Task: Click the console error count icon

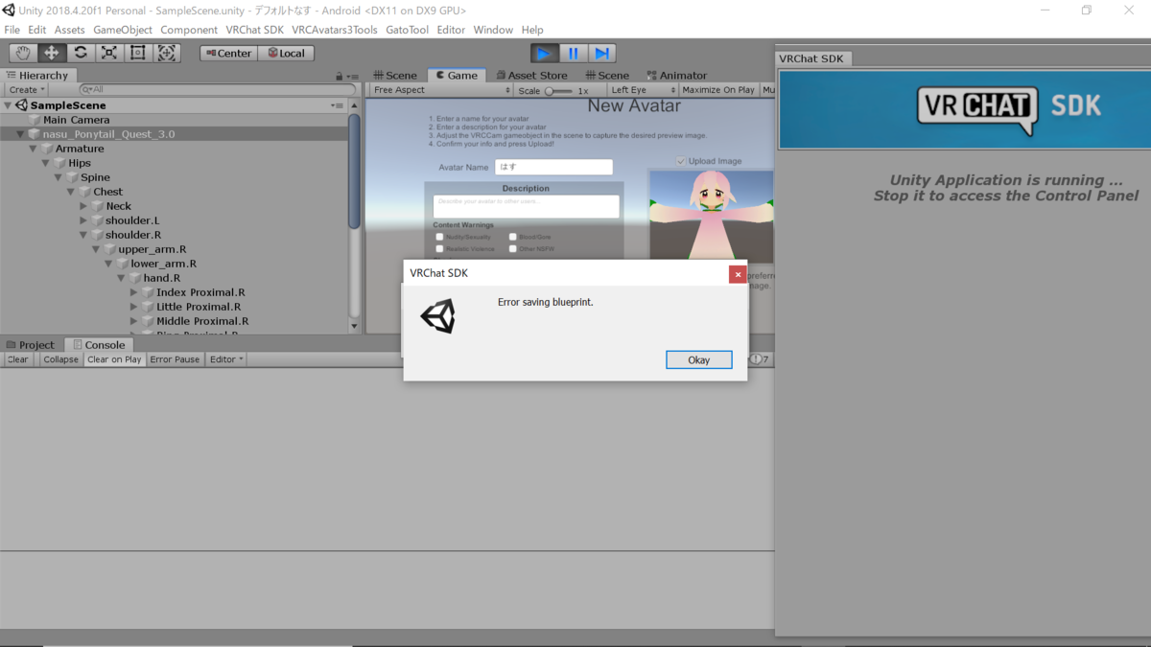Action: [757, 359]
